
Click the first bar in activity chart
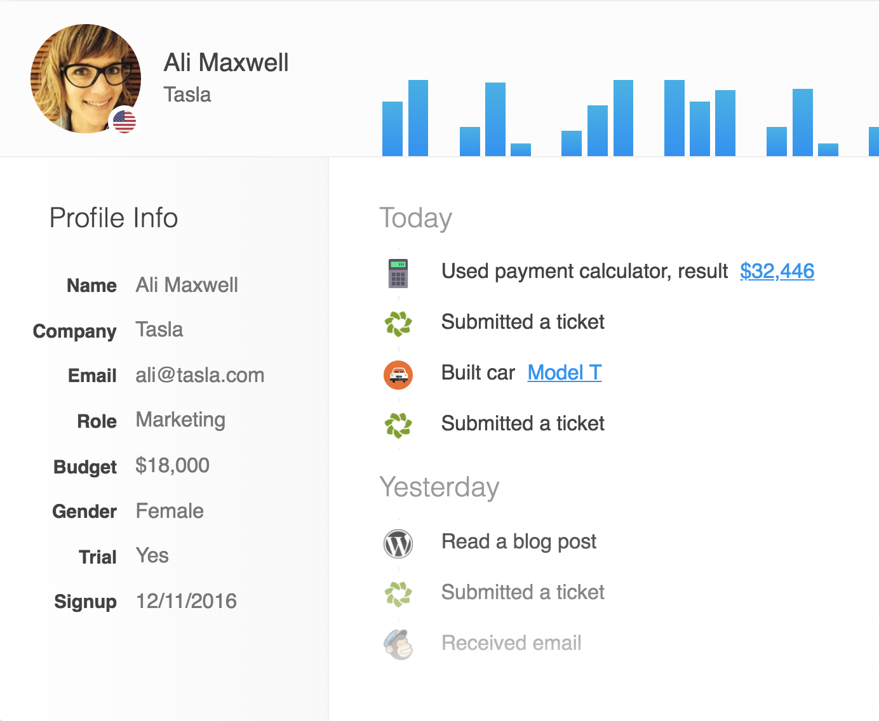[392, 129]
